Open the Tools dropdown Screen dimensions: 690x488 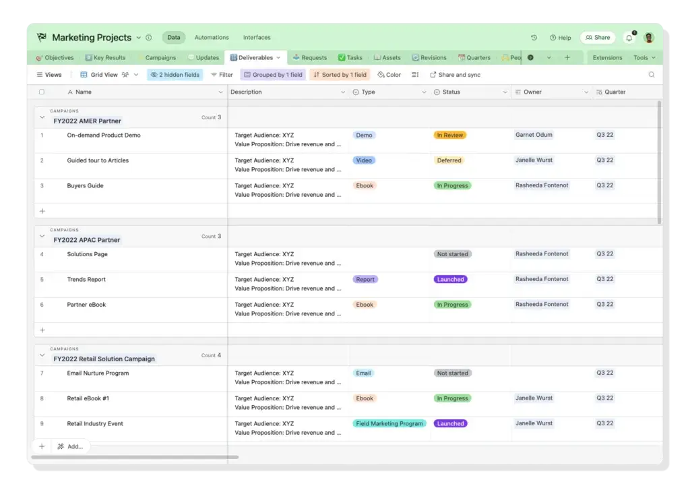644,58
